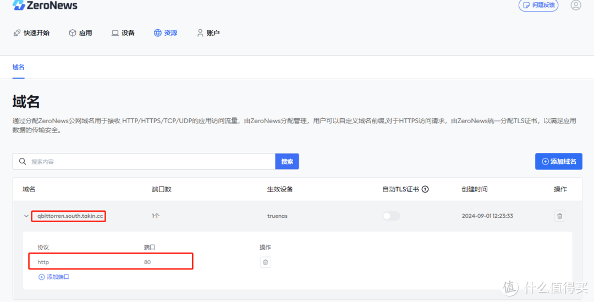Screen dimensions: 594x302
Task: Click the help icon beside 自动TLS证书
Action: [425, 189]
